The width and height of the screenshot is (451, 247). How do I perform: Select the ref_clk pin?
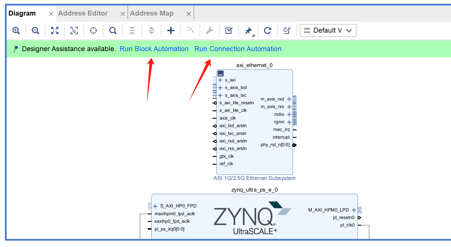click(x=226, y=164)
